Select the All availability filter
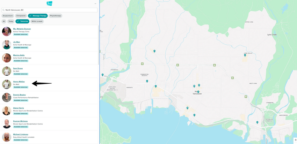This screenshot has width=297, height=144. (x=4, y=21)
